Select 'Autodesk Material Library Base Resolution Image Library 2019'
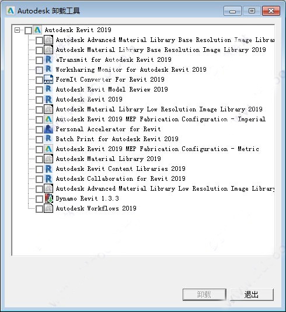The width and height of the screenshot is (286, 312). [x=161, y=50]
